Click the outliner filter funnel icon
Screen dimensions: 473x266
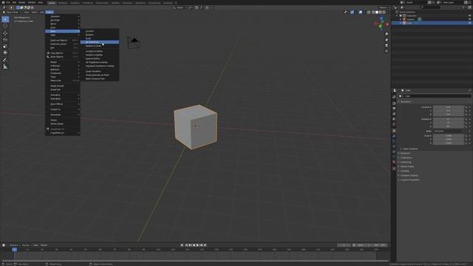[464, 7]
